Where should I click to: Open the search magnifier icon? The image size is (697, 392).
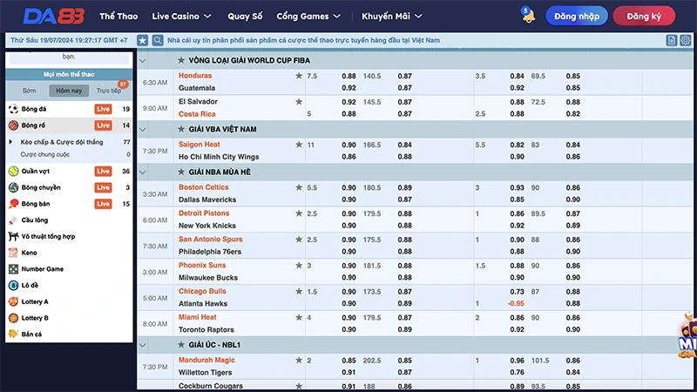pos(158,40)
